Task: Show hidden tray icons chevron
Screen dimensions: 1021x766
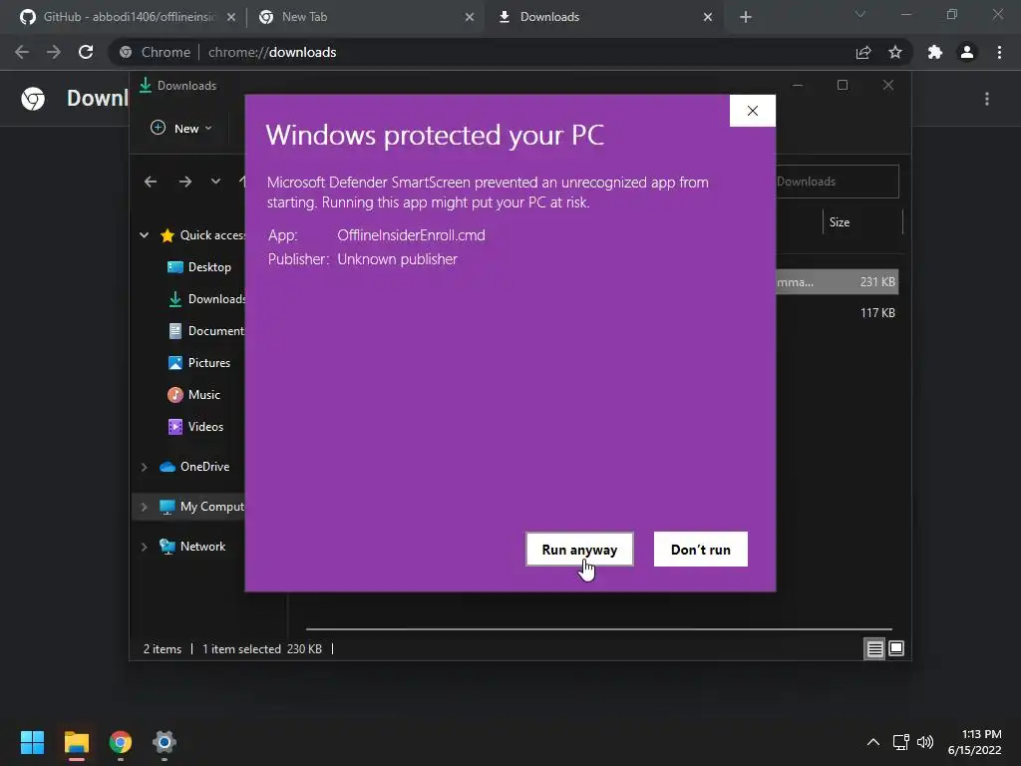Action: (873, 742)
